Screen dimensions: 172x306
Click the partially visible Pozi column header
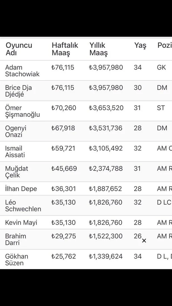point(164,46)
